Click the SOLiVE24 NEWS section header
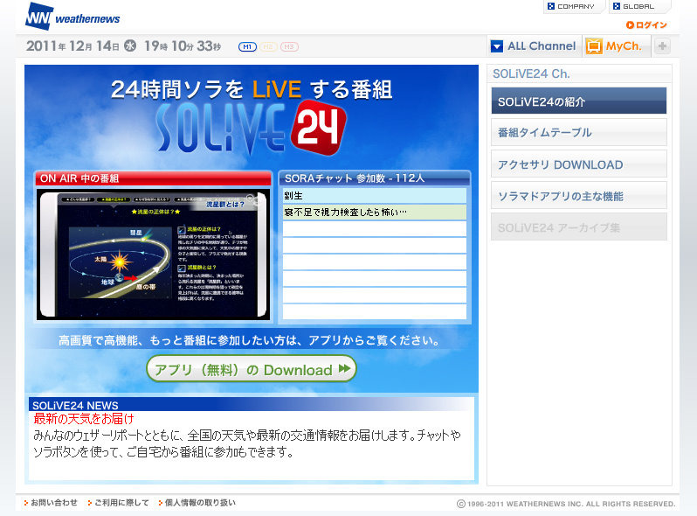This screenshot has width=697, height=516. pyautogui.click(x=252, y=405)
